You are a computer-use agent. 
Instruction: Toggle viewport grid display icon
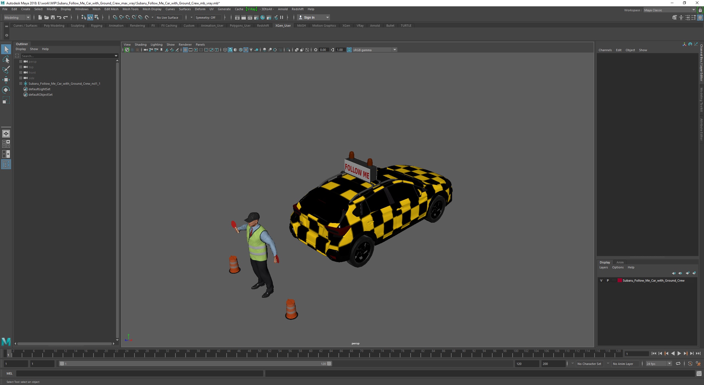[x=185, y=50]
